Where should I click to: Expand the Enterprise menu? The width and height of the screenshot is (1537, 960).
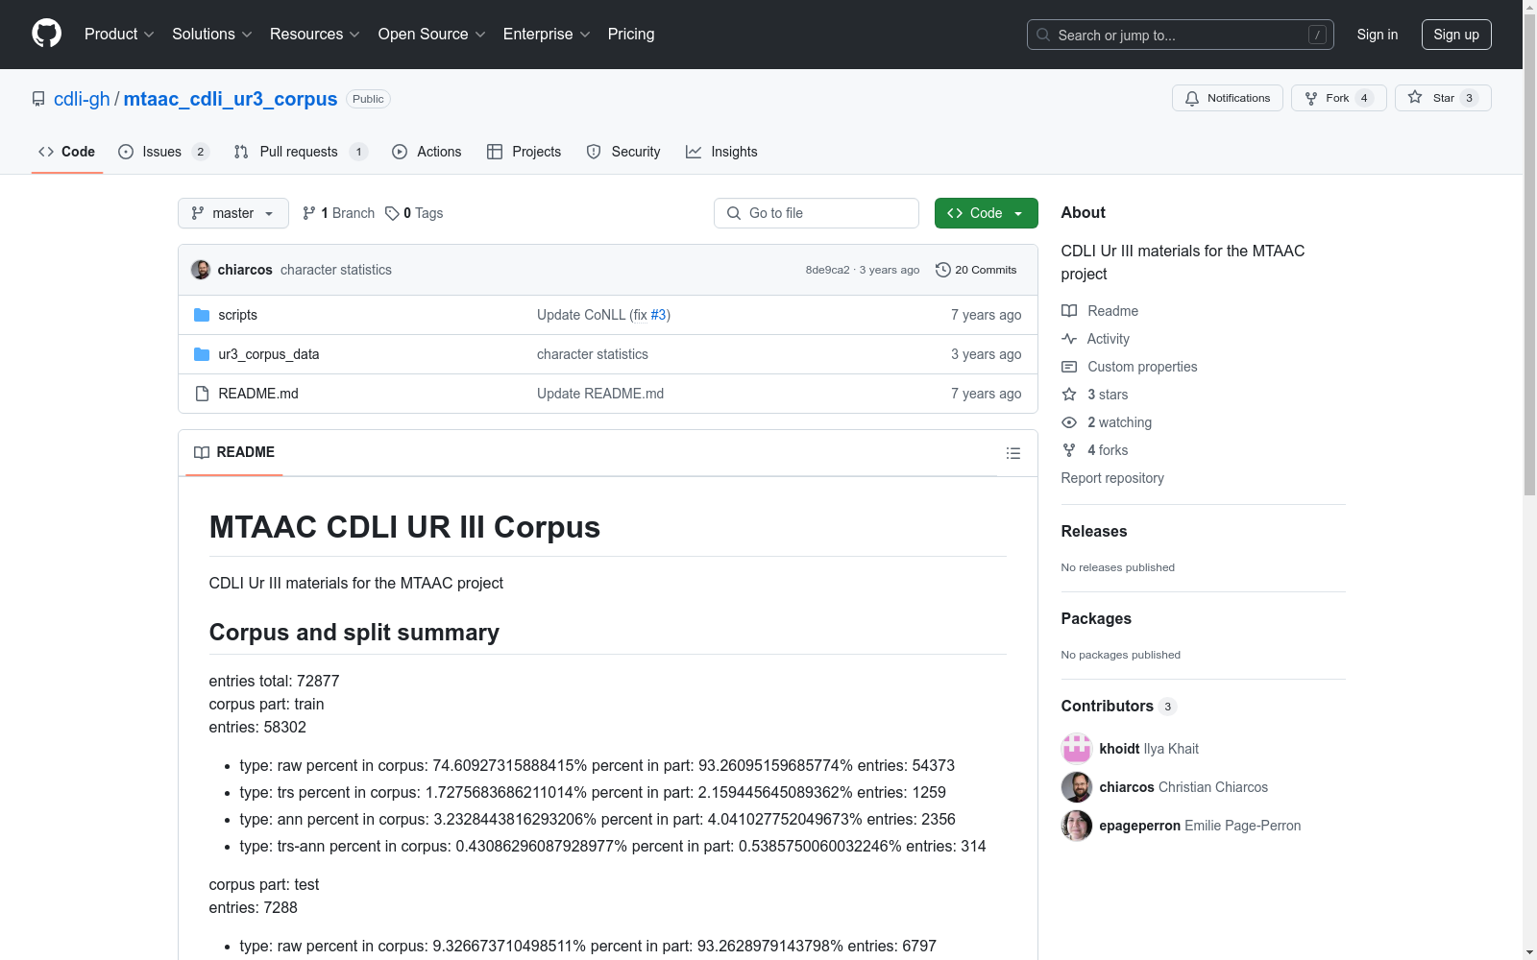[x=547, y=34]
